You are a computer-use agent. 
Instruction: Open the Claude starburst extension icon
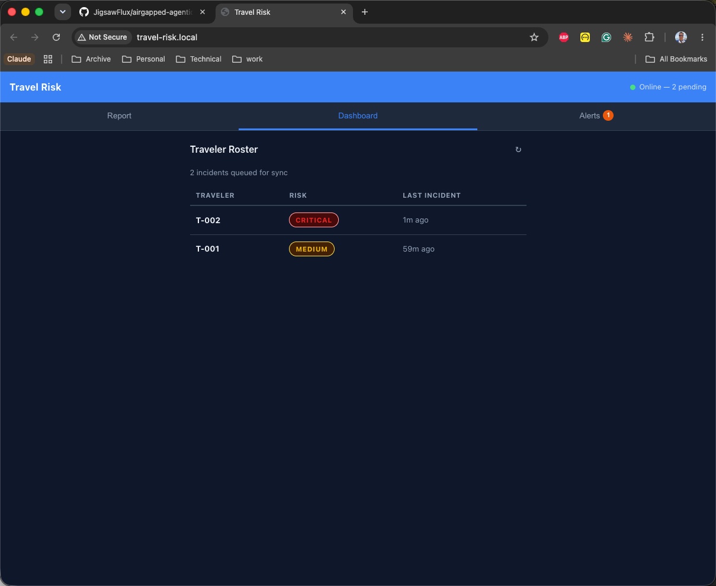click(628, 37)
